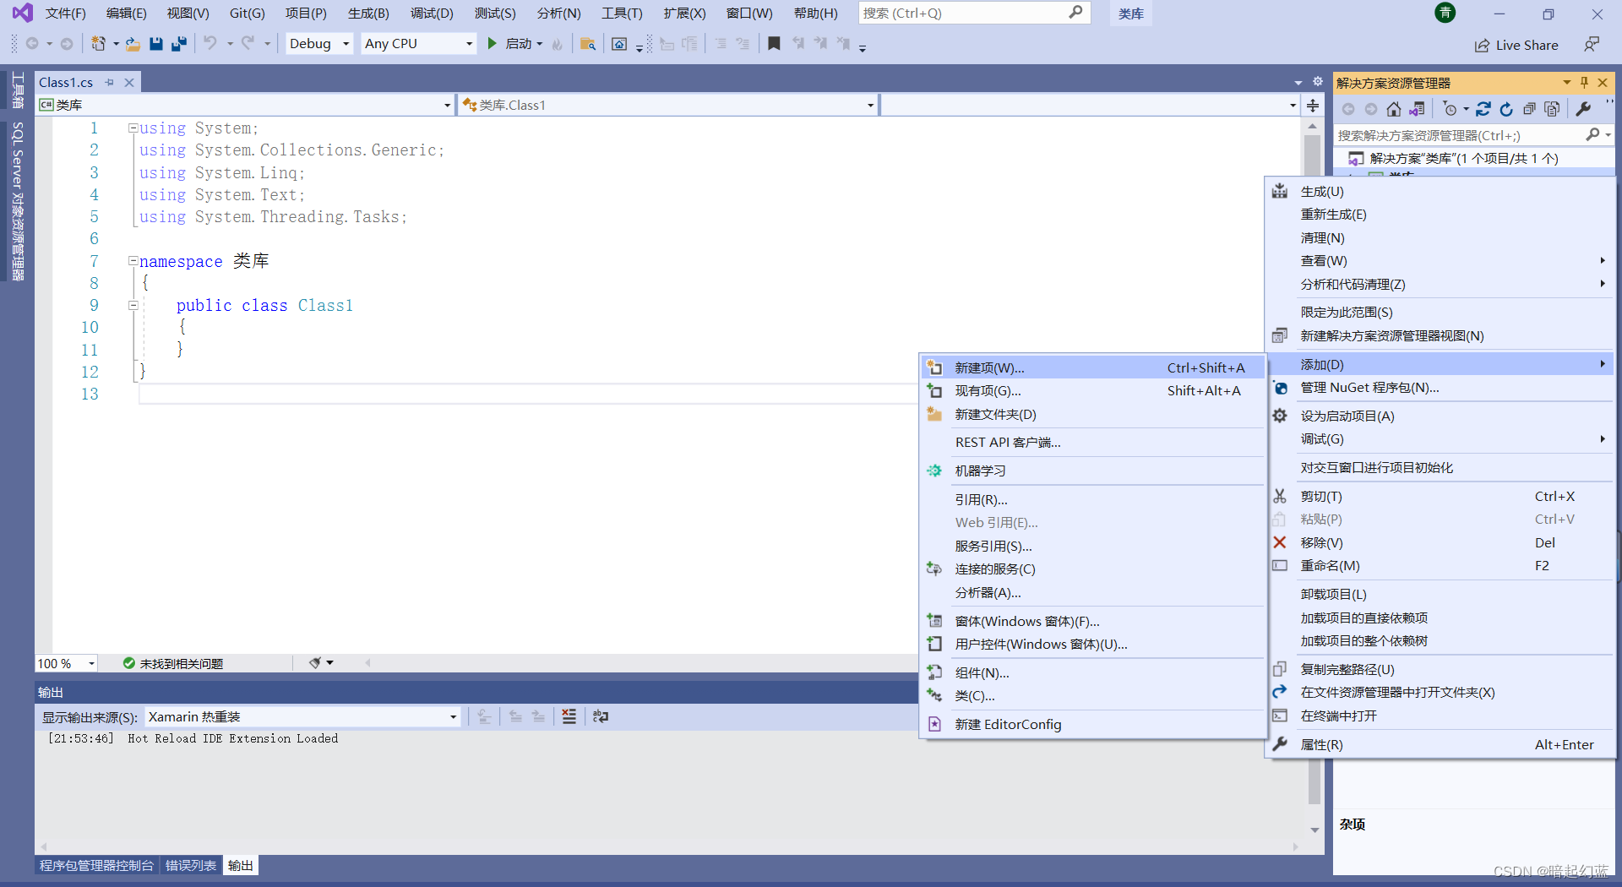Refresh the Solution Explorer view
Viewport: 1622px width, 887px height.
point(1506,109)
